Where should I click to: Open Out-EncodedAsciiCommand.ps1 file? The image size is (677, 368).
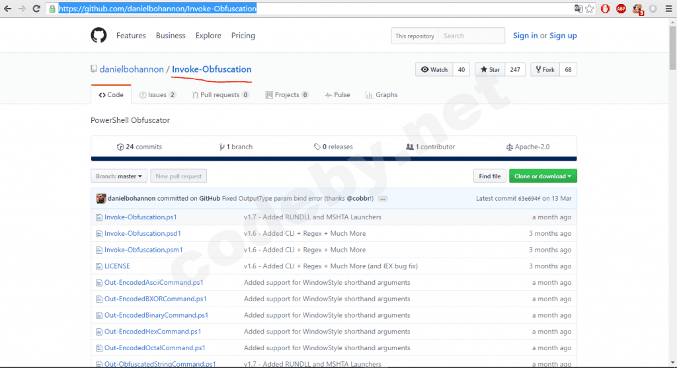tap(153, 283)
